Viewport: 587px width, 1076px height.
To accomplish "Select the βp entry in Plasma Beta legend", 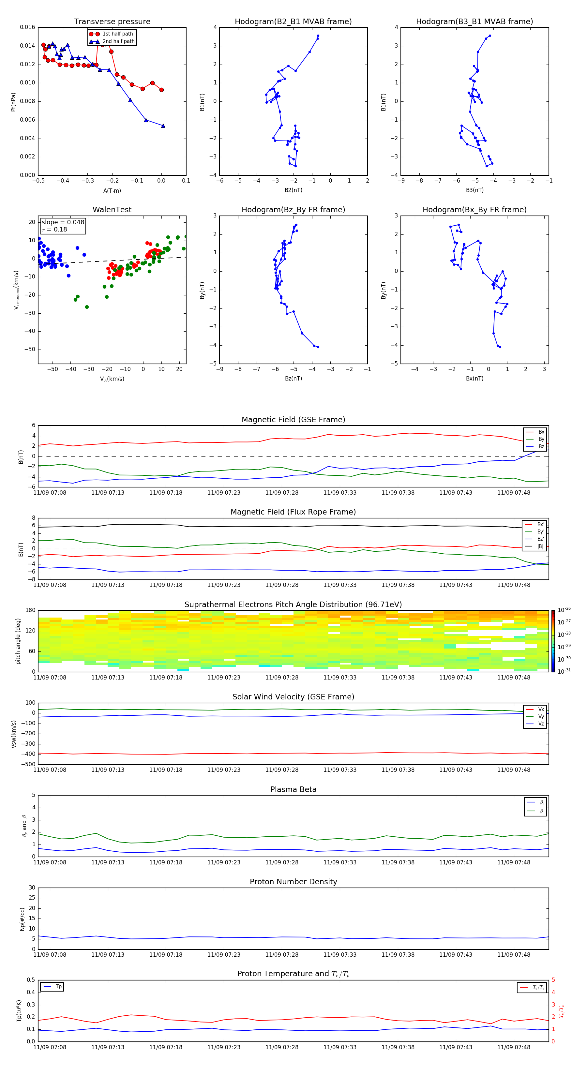I will click(x=535, y=802).
